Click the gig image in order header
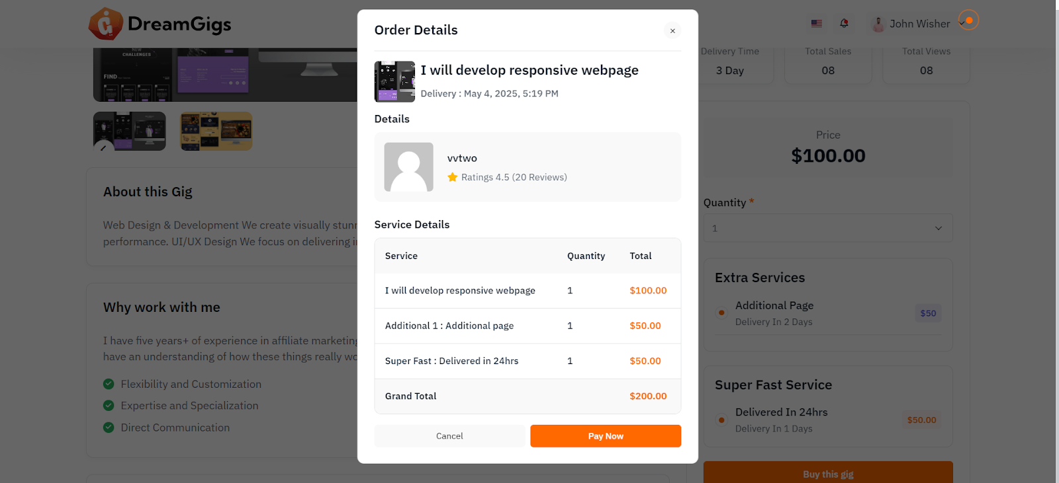This screenshot has width=1059, height=483. (x=394, y=82)
